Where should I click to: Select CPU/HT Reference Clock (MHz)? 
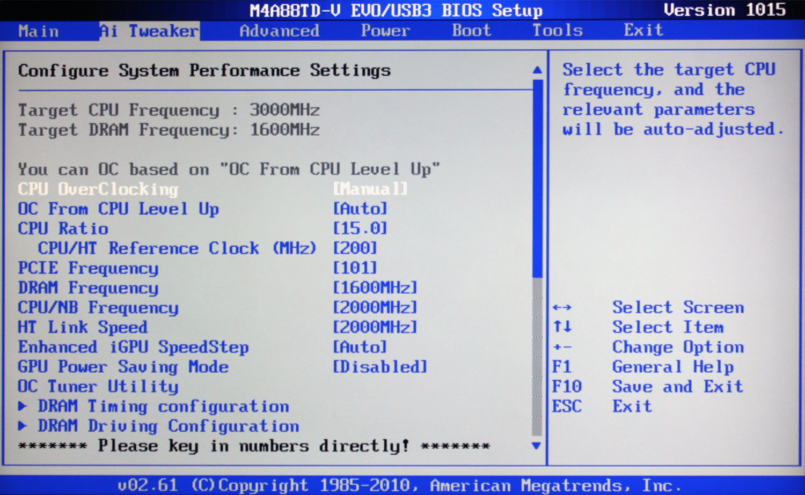coord(177,249)
